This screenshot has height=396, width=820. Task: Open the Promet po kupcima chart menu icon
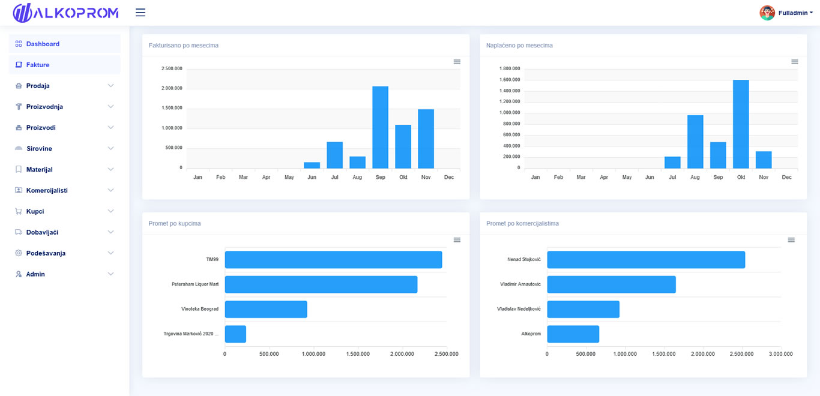457,240
